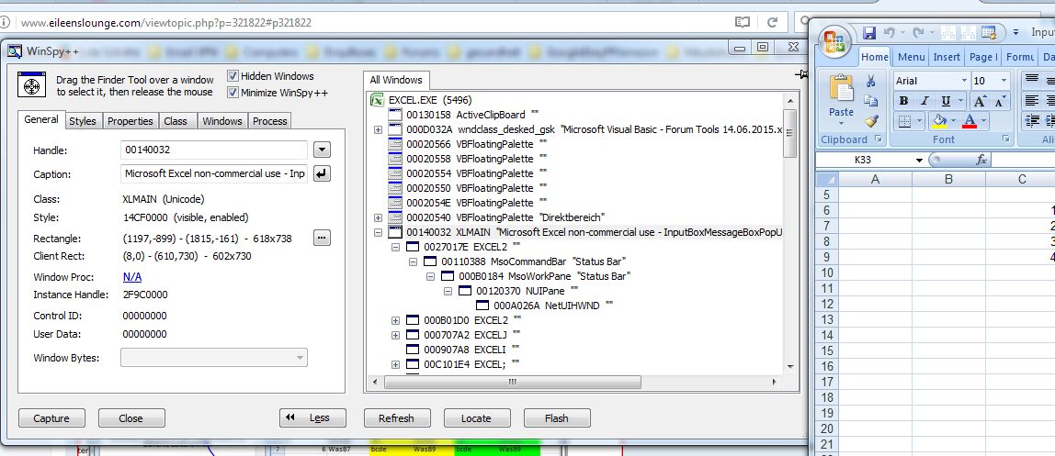Open the Handle dropdown arrow

click(x=322, y=150)
